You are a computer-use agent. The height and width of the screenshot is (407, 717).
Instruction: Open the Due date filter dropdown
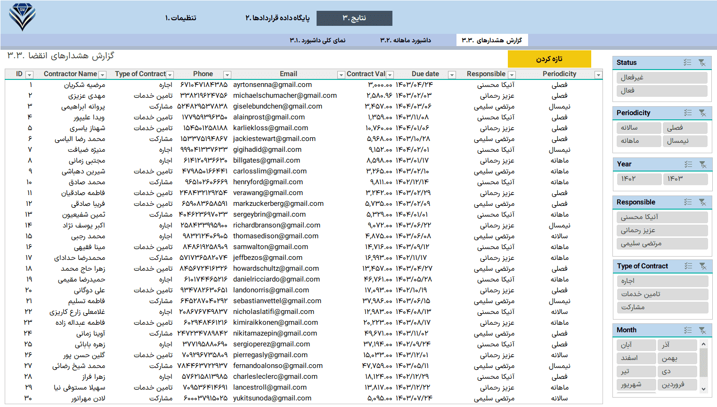pos(452,75)
